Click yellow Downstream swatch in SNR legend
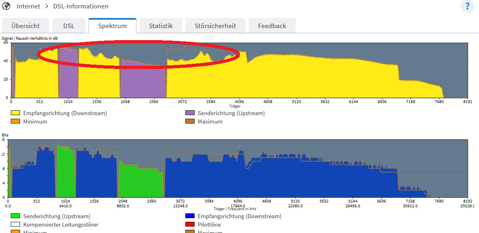The image size is (479, 233). click(15, 113)
